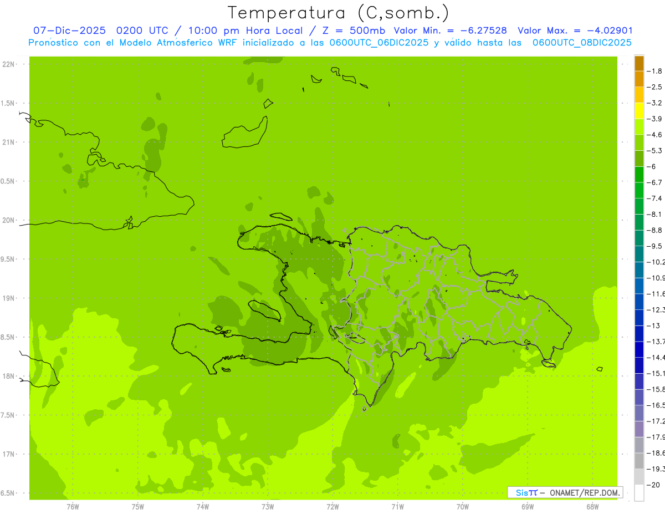The image size is (665, 514).
Task: Click the '21N' latitude axis label
Action: coord(9,142)
